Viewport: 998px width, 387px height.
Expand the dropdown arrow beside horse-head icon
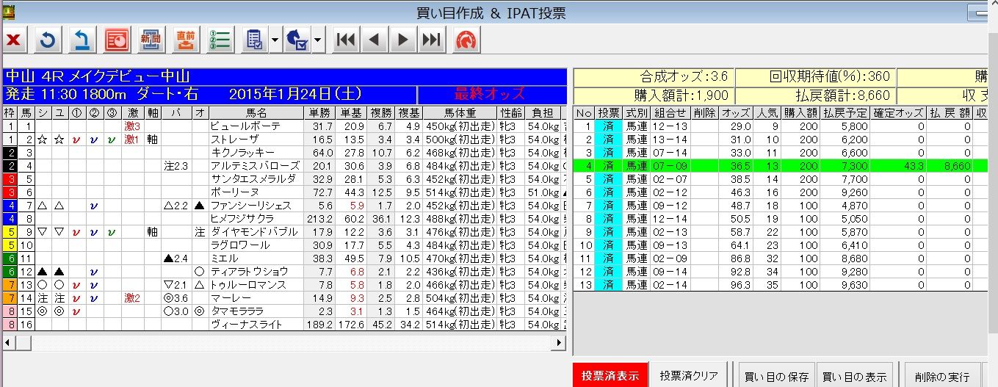pyautogui.click(x=318, y=40)
